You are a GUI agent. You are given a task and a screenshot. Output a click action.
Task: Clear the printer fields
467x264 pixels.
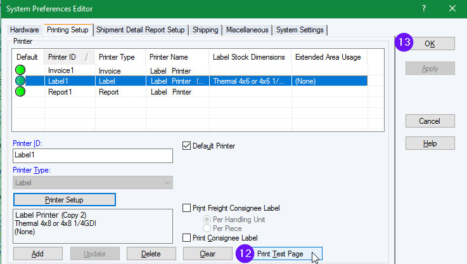click(x=208, y=254)
